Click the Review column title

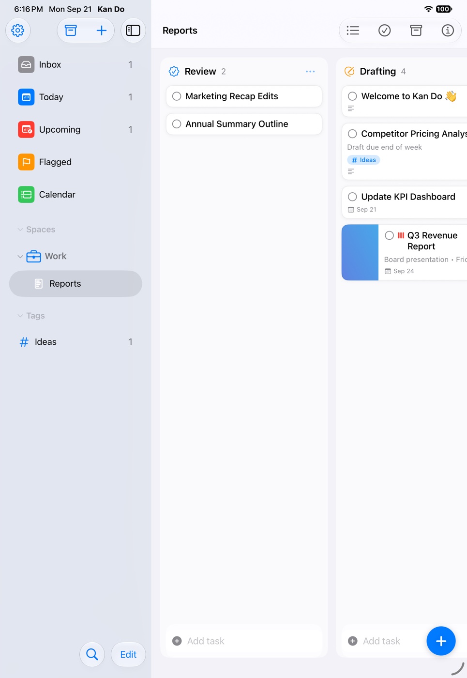click(200, 72)
